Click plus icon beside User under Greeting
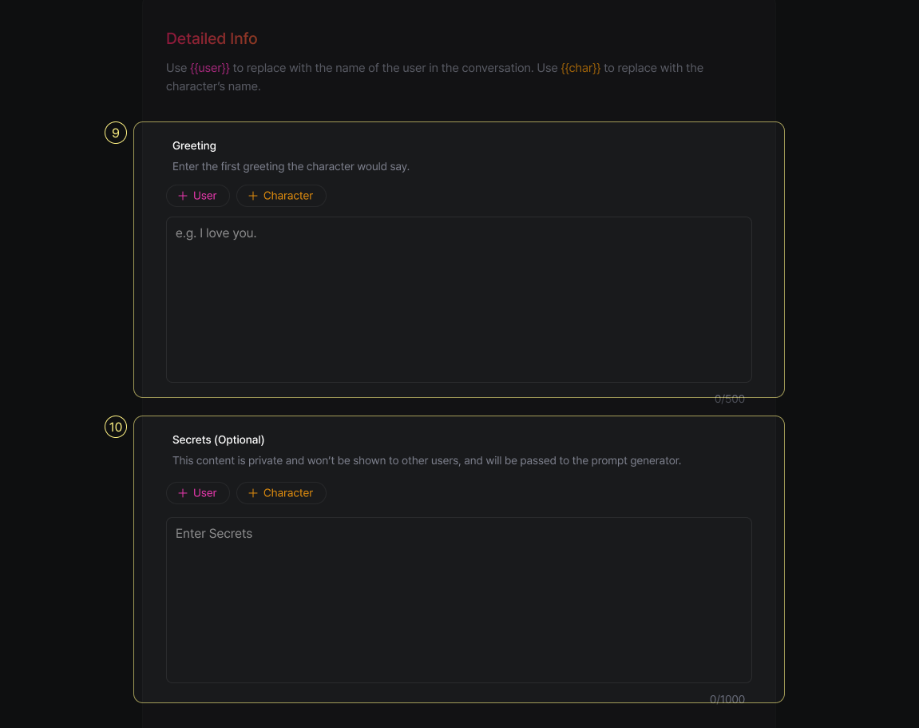Image resolution: width=919 pixels, height=728 pixels. [x=183, y=196]
